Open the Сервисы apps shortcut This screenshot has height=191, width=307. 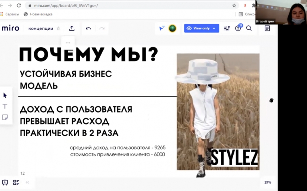pyautogui.click(x=10, y=14)
